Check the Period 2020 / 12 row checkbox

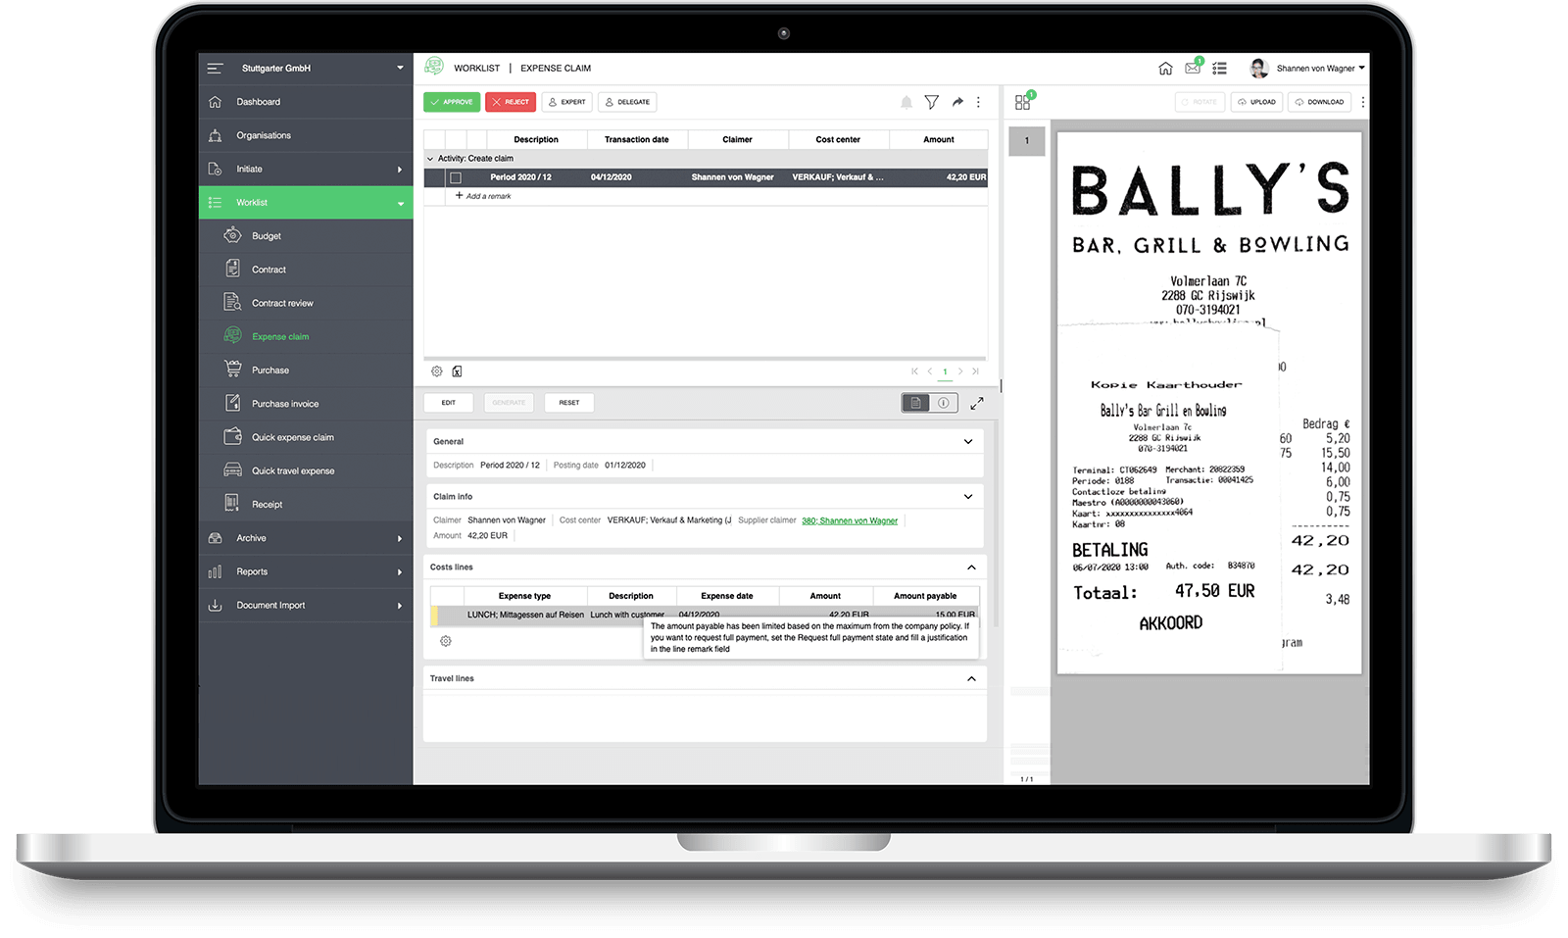click(456, 177)
